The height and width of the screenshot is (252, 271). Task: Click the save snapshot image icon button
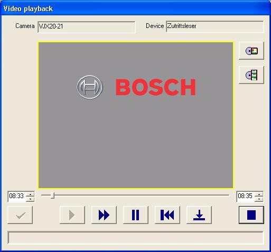[251, 51]
